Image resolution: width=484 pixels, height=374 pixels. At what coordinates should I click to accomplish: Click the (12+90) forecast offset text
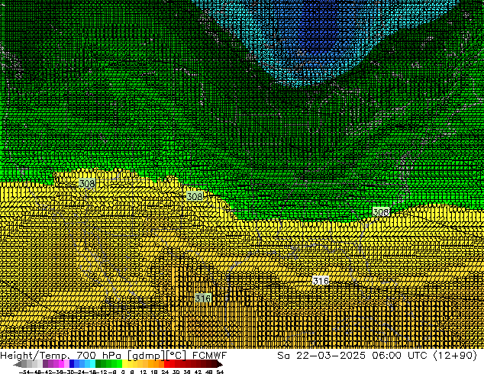pos(455,356)
